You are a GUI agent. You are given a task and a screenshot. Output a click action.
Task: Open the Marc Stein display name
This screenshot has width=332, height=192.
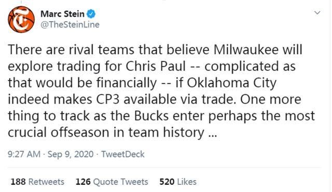(x=62, y=14)
